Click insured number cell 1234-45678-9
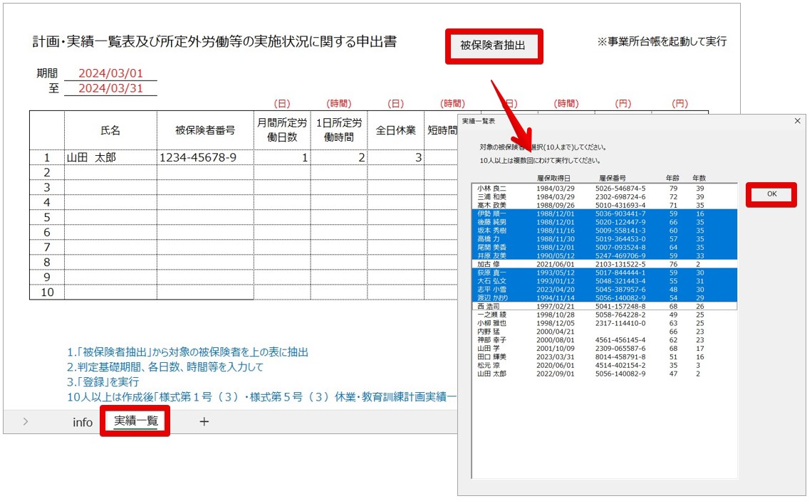This screenshot has width=812, height=501. tap(205, 157)
